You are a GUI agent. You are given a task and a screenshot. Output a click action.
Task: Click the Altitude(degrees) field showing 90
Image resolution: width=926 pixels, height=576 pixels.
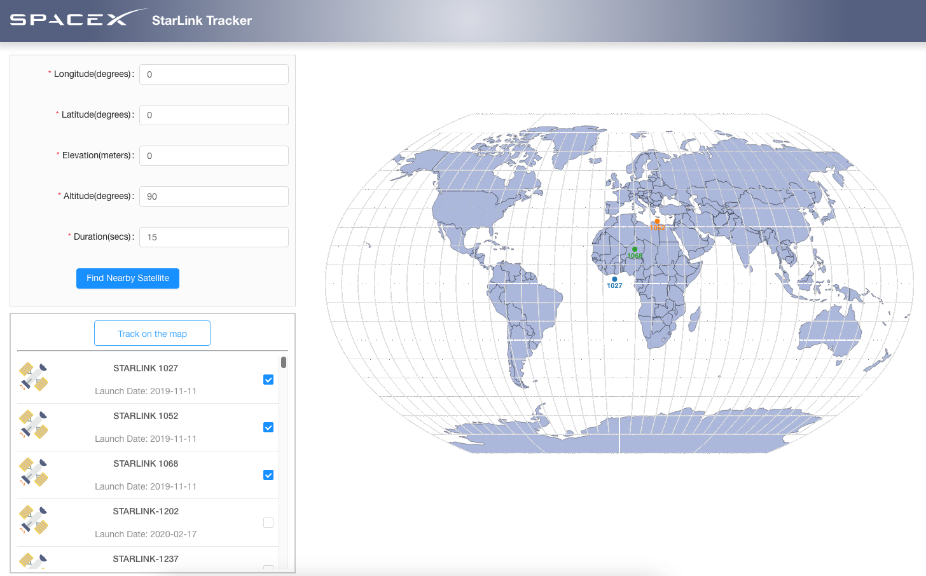[x=214, y=196]
